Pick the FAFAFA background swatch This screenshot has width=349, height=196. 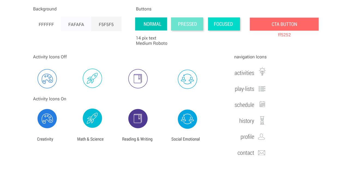click(76, 24)
